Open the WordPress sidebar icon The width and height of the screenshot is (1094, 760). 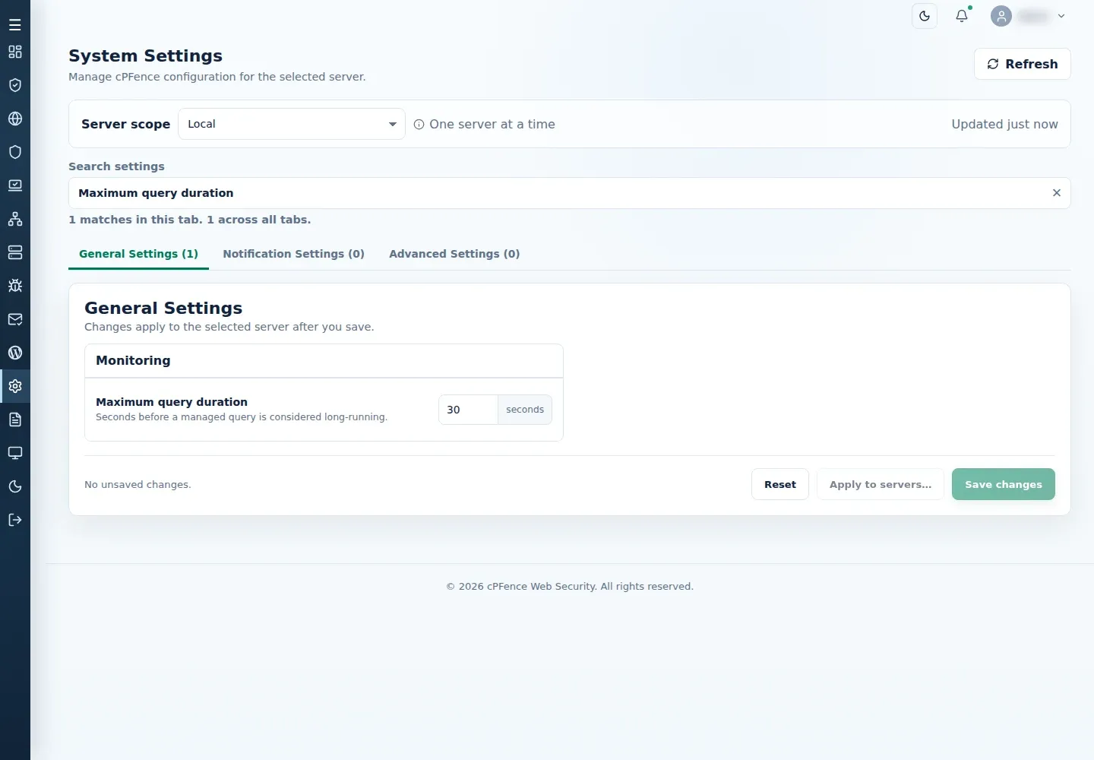coord(15,353)
